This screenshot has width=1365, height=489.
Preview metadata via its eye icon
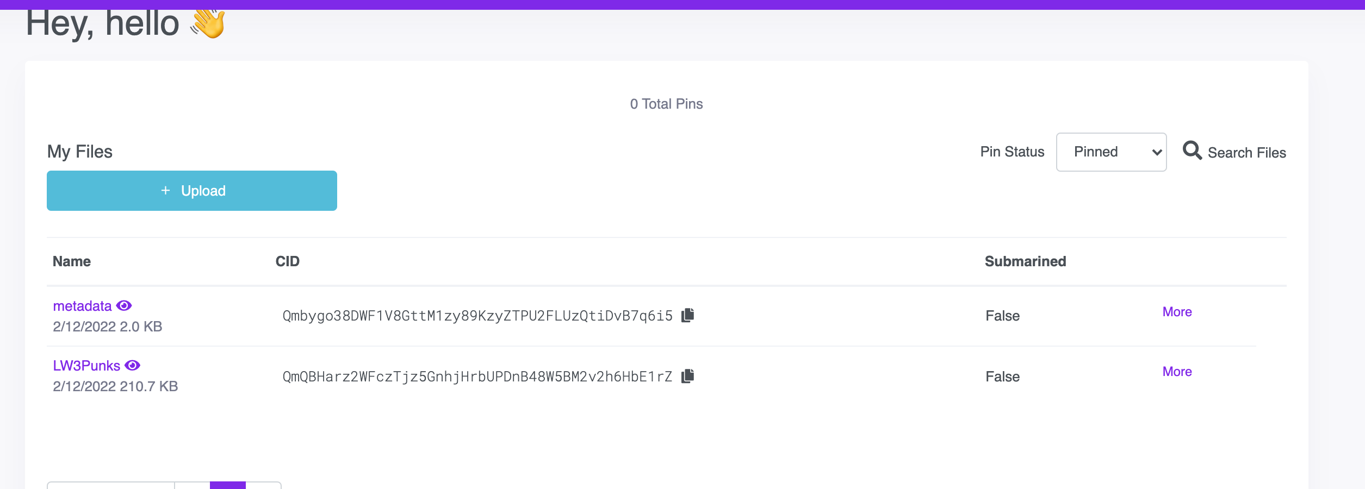(x=125, y=305)
